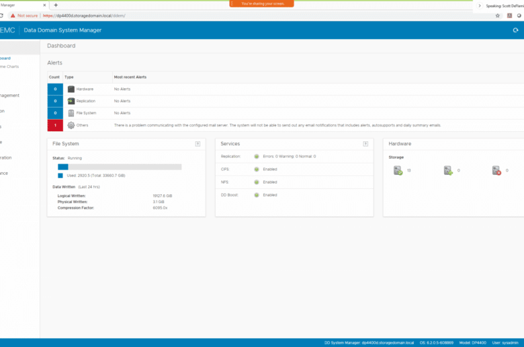Click the browser extension icon beside star
Viewport: 524px width, 347px height.
[509, 15]
